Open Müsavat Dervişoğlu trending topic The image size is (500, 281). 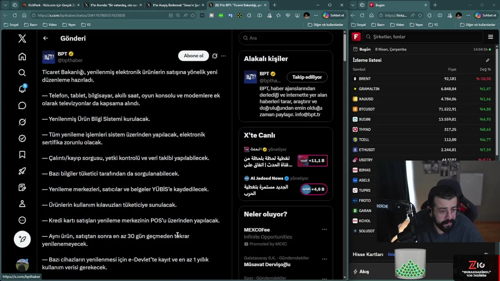pos(267,265)
